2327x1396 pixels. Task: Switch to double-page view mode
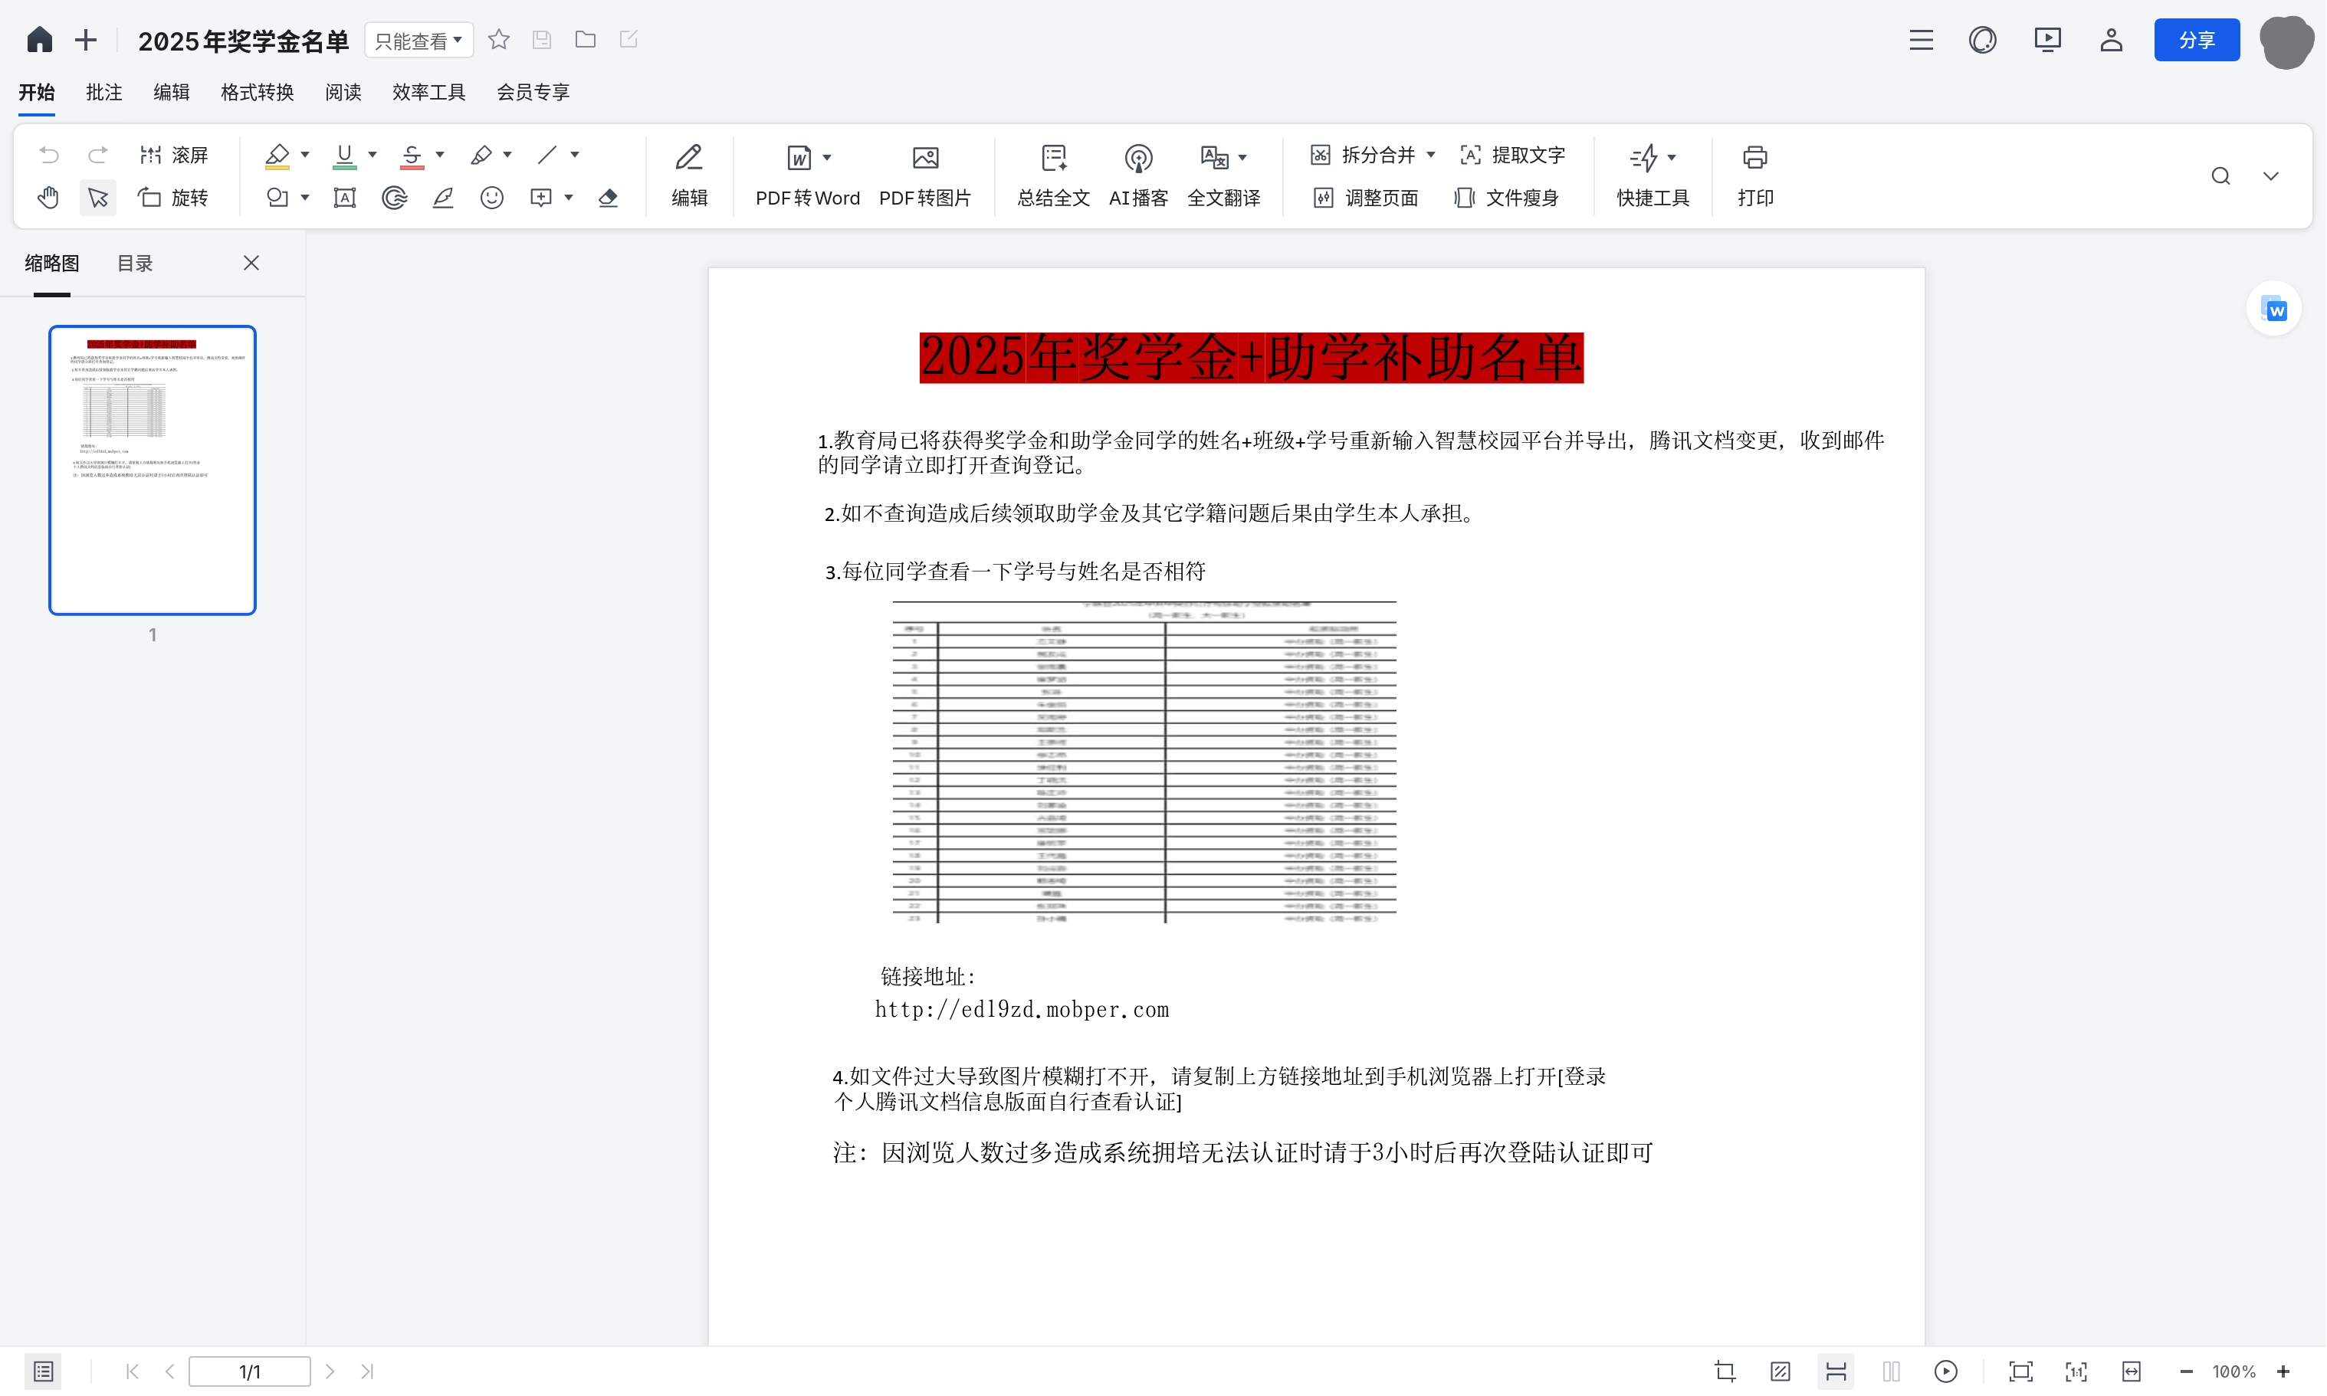tap(1892, 1371)
